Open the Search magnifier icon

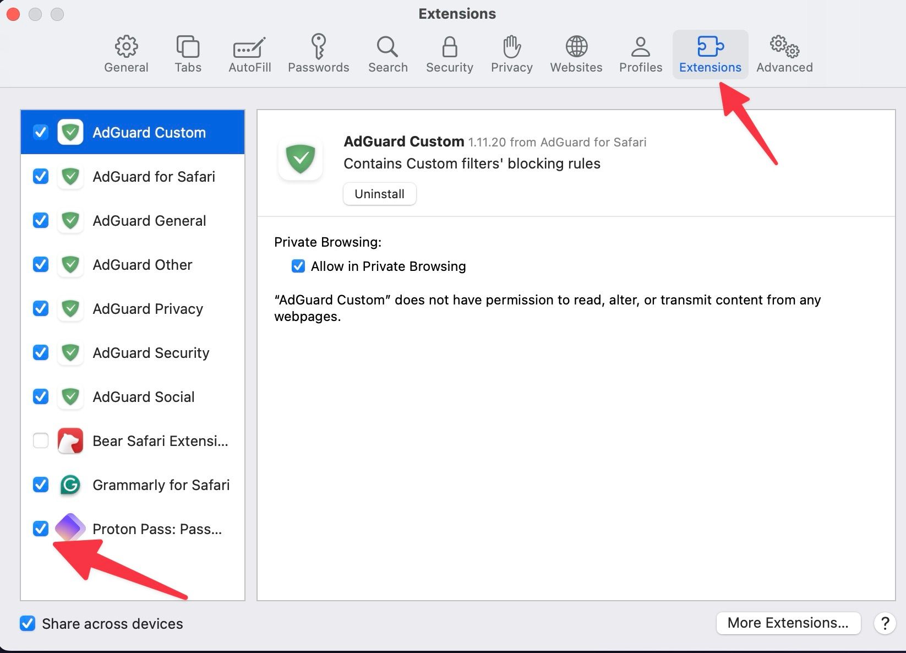click(x=387, y=47)
